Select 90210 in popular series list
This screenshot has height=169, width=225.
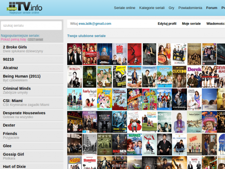[31, 59]
